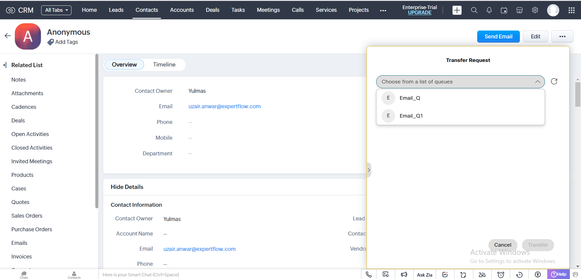Switch to the Timeline tab
581x279 pixels.
point(164,65)
